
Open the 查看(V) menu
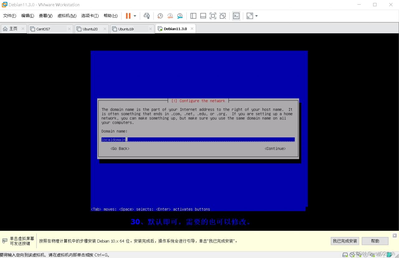pos(46,16)
